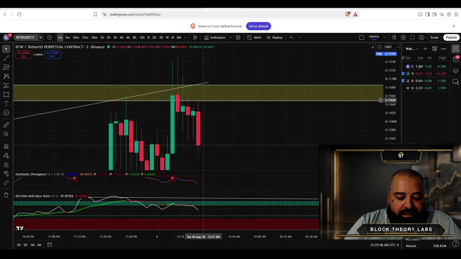The height and width of the screenshot is (259, 461).
Task: Open the Indicators dialog
Action: coord(215,37)
